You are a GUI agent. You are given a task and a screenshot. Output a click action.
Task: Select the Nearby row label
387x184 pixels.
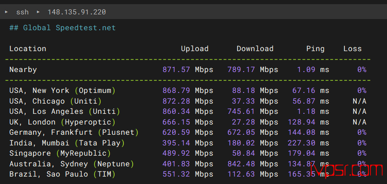(x=23, y=70)
